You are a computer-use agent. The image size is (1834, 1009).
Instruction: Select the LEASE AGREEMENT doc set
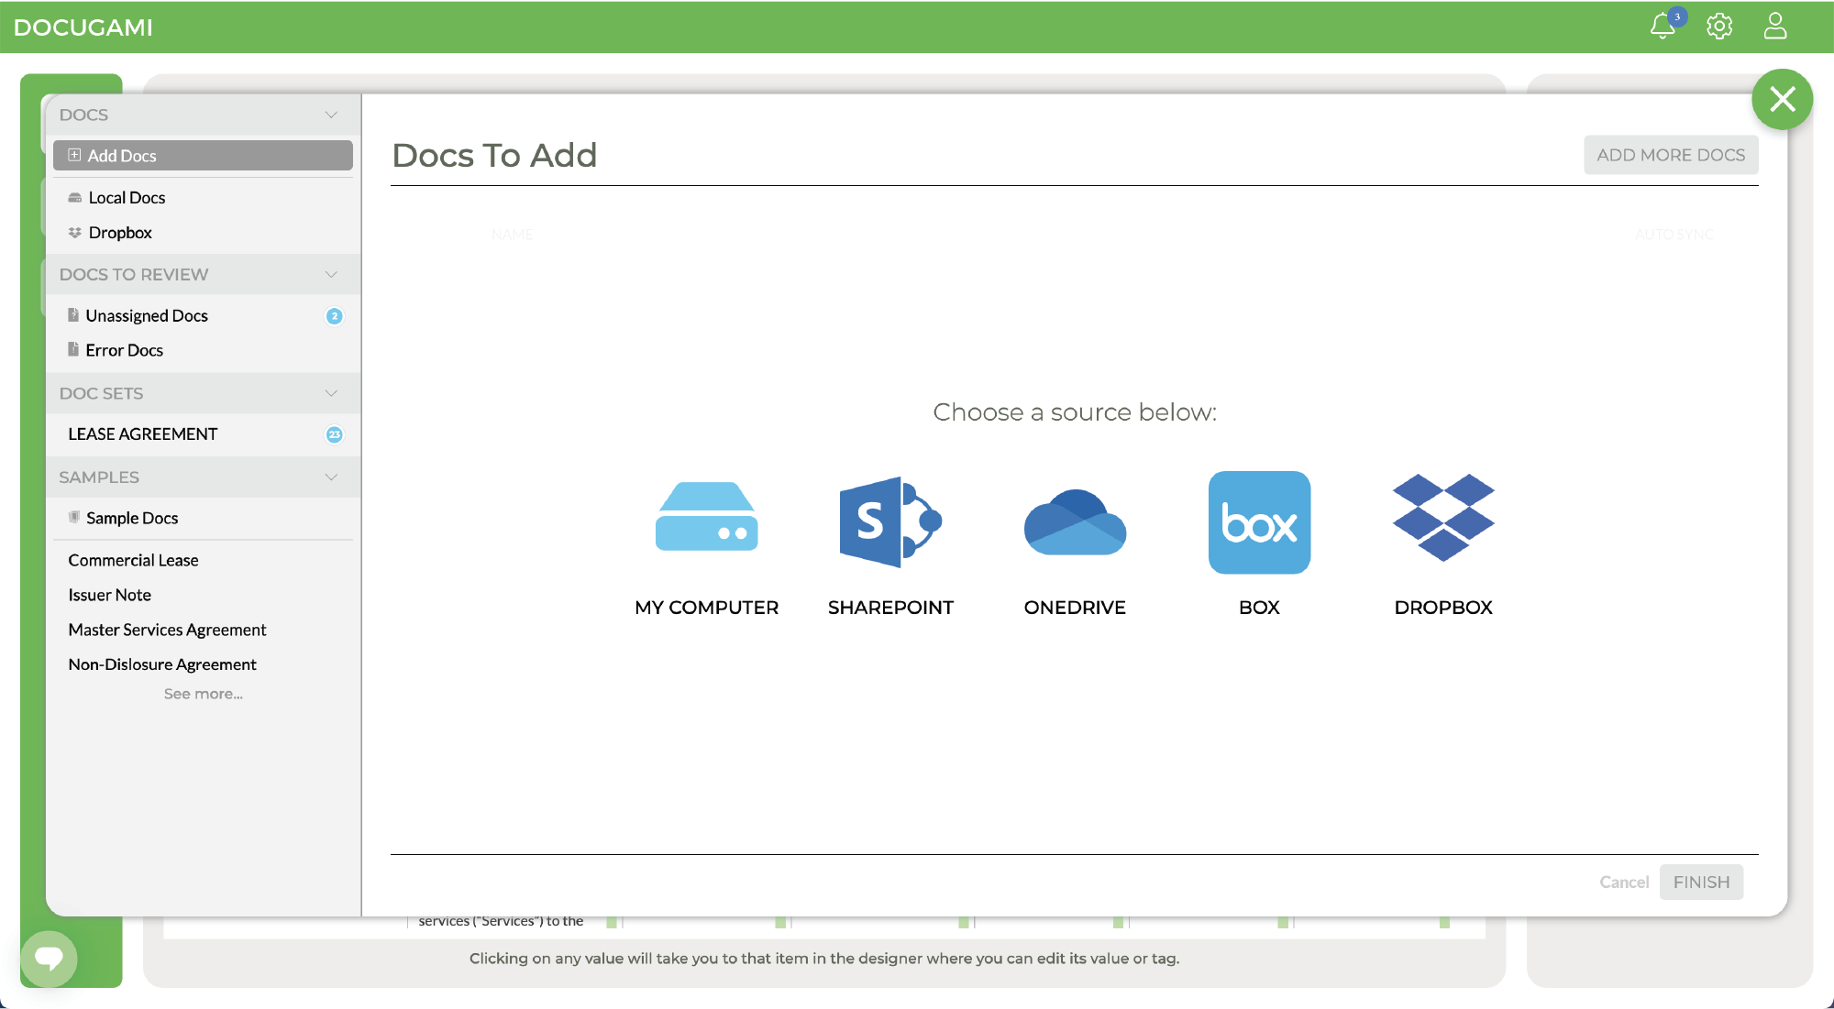coord(143,433)
